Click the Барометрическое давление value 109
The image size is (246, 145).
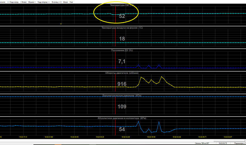click(x=122, y=107)
